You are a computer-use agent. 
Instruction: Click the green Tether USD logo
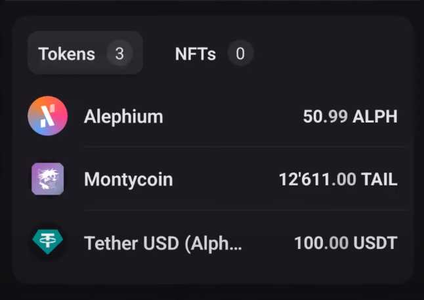(47, 243)
